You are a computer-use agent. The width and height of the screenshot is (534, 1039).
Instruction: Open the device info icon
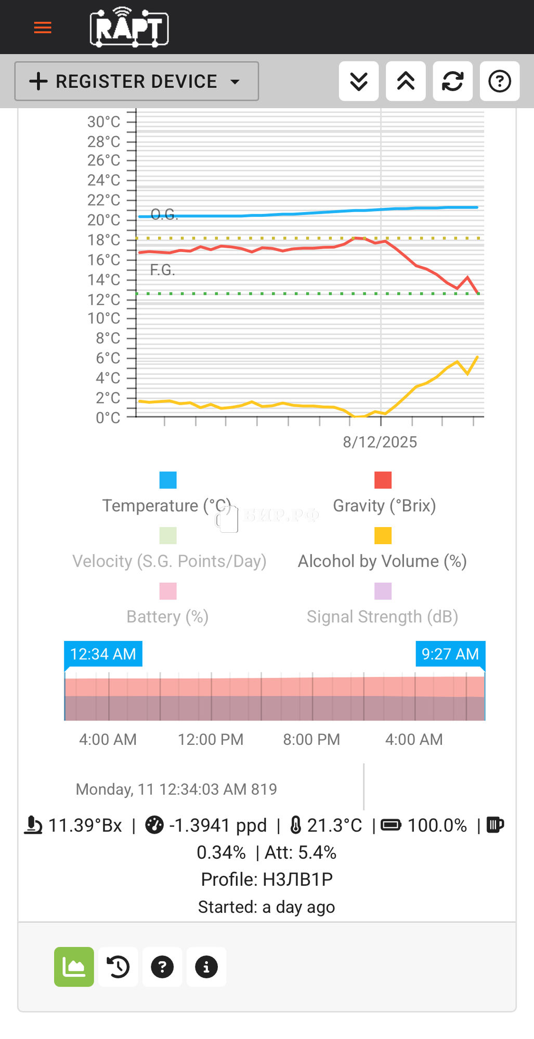click(206, 967)
